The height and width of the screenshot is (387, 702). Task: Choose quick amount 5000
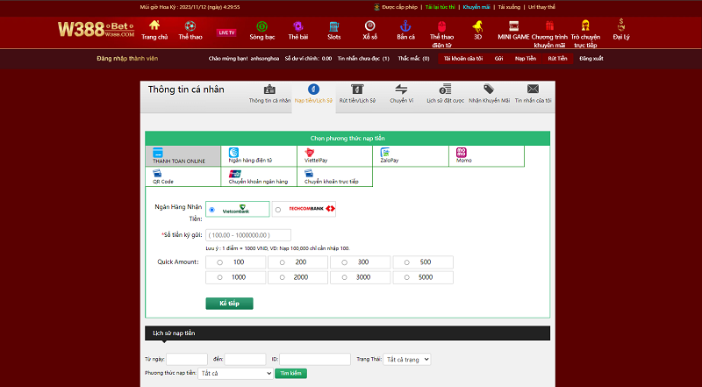(x=407, y=277)
